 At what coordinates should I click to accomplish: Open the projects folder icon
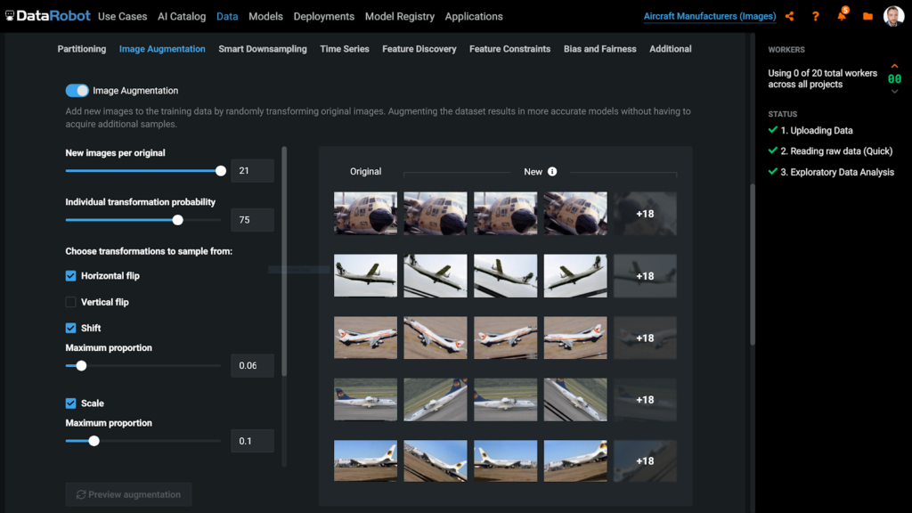(x=867, y=16)
